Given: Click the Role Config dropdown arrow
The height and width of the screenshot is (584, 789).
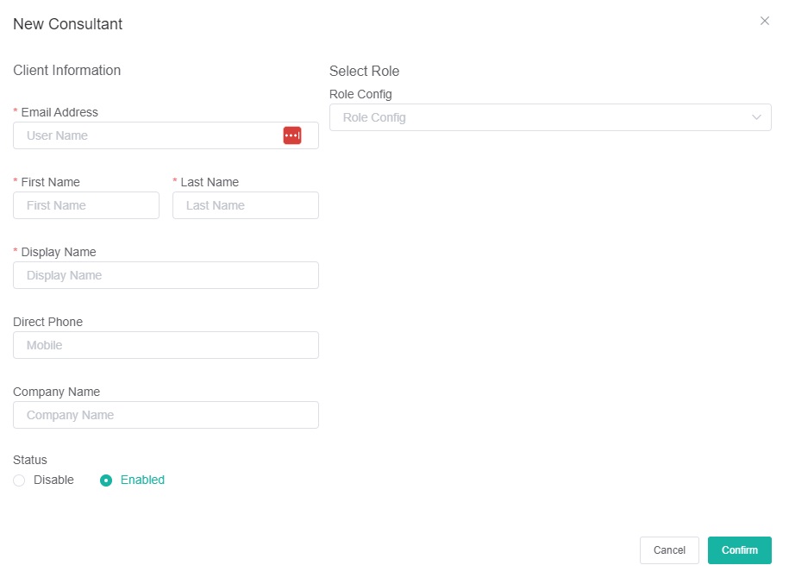Looking at the screenshot, I should pyautogui.click(x=756, y=117).
